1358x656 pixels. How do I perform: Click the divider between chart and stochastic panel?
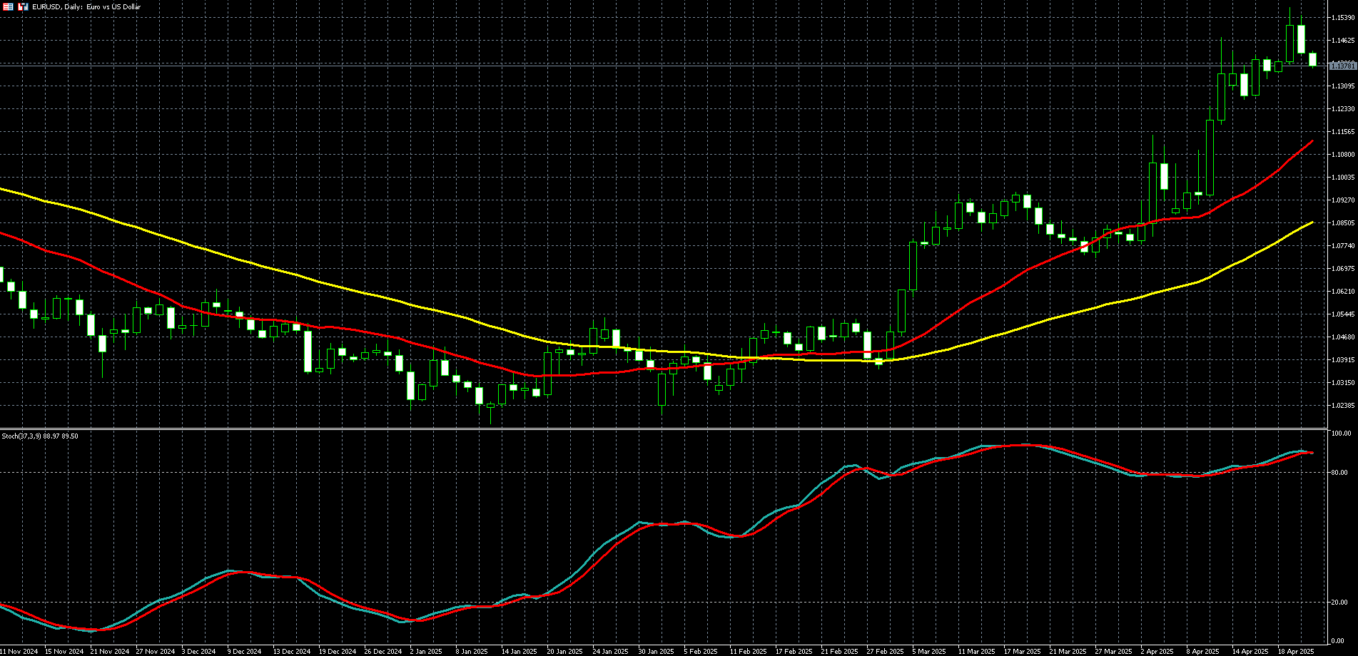664,429
